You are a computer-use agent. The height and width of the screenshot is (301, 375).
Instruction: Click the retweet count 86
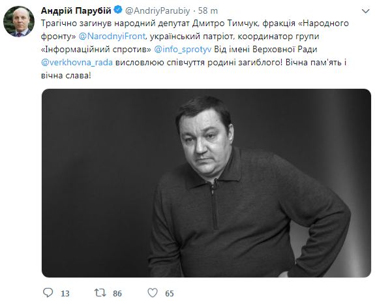coord(117,293)
